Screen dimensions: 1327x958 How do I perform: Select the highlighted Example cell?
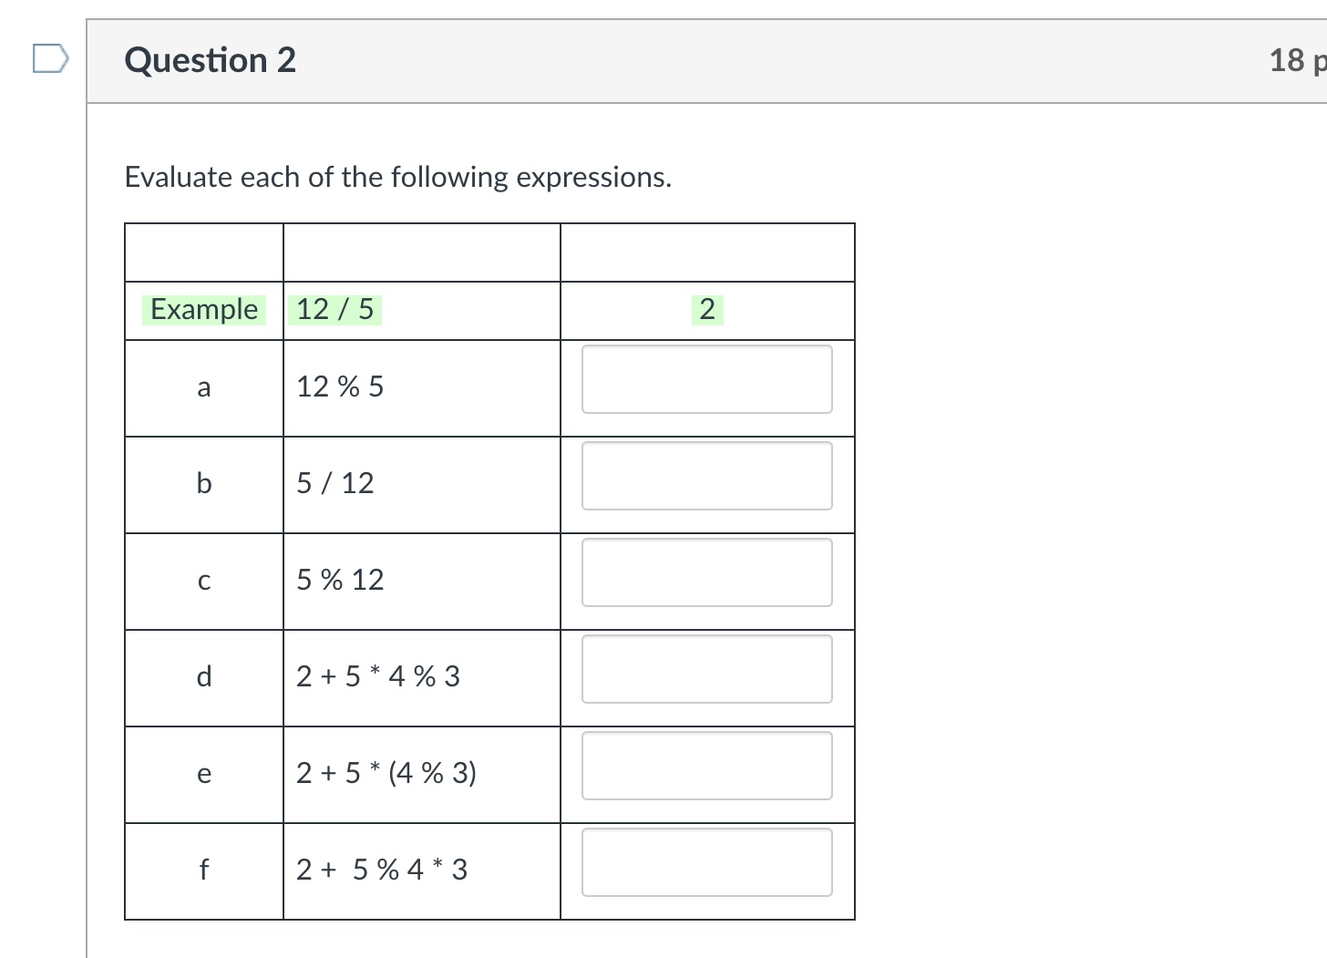click(203, 309)
